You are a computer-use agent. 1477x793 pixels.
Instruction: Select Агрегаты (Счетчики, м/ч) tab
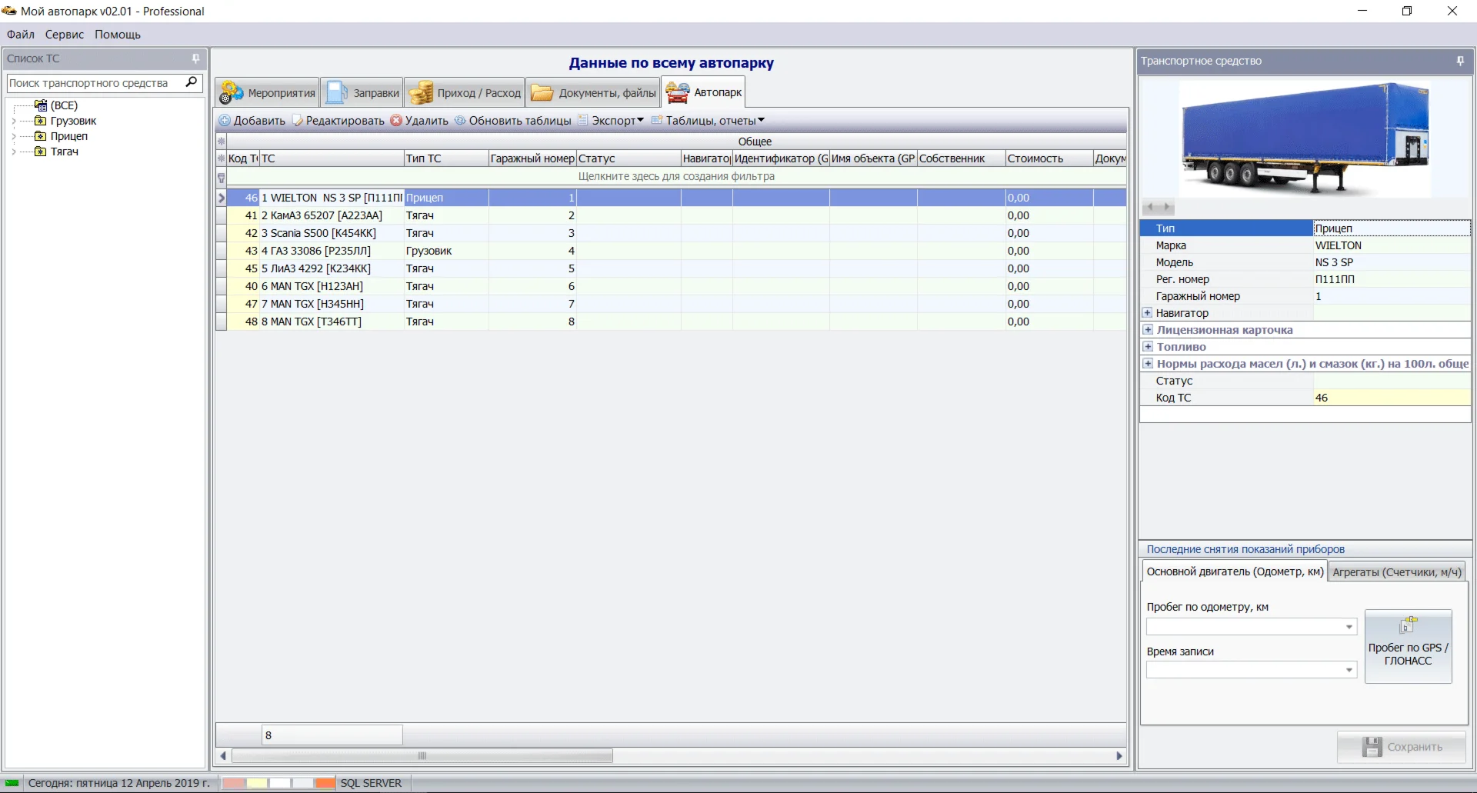click(x=1396, y=572)
